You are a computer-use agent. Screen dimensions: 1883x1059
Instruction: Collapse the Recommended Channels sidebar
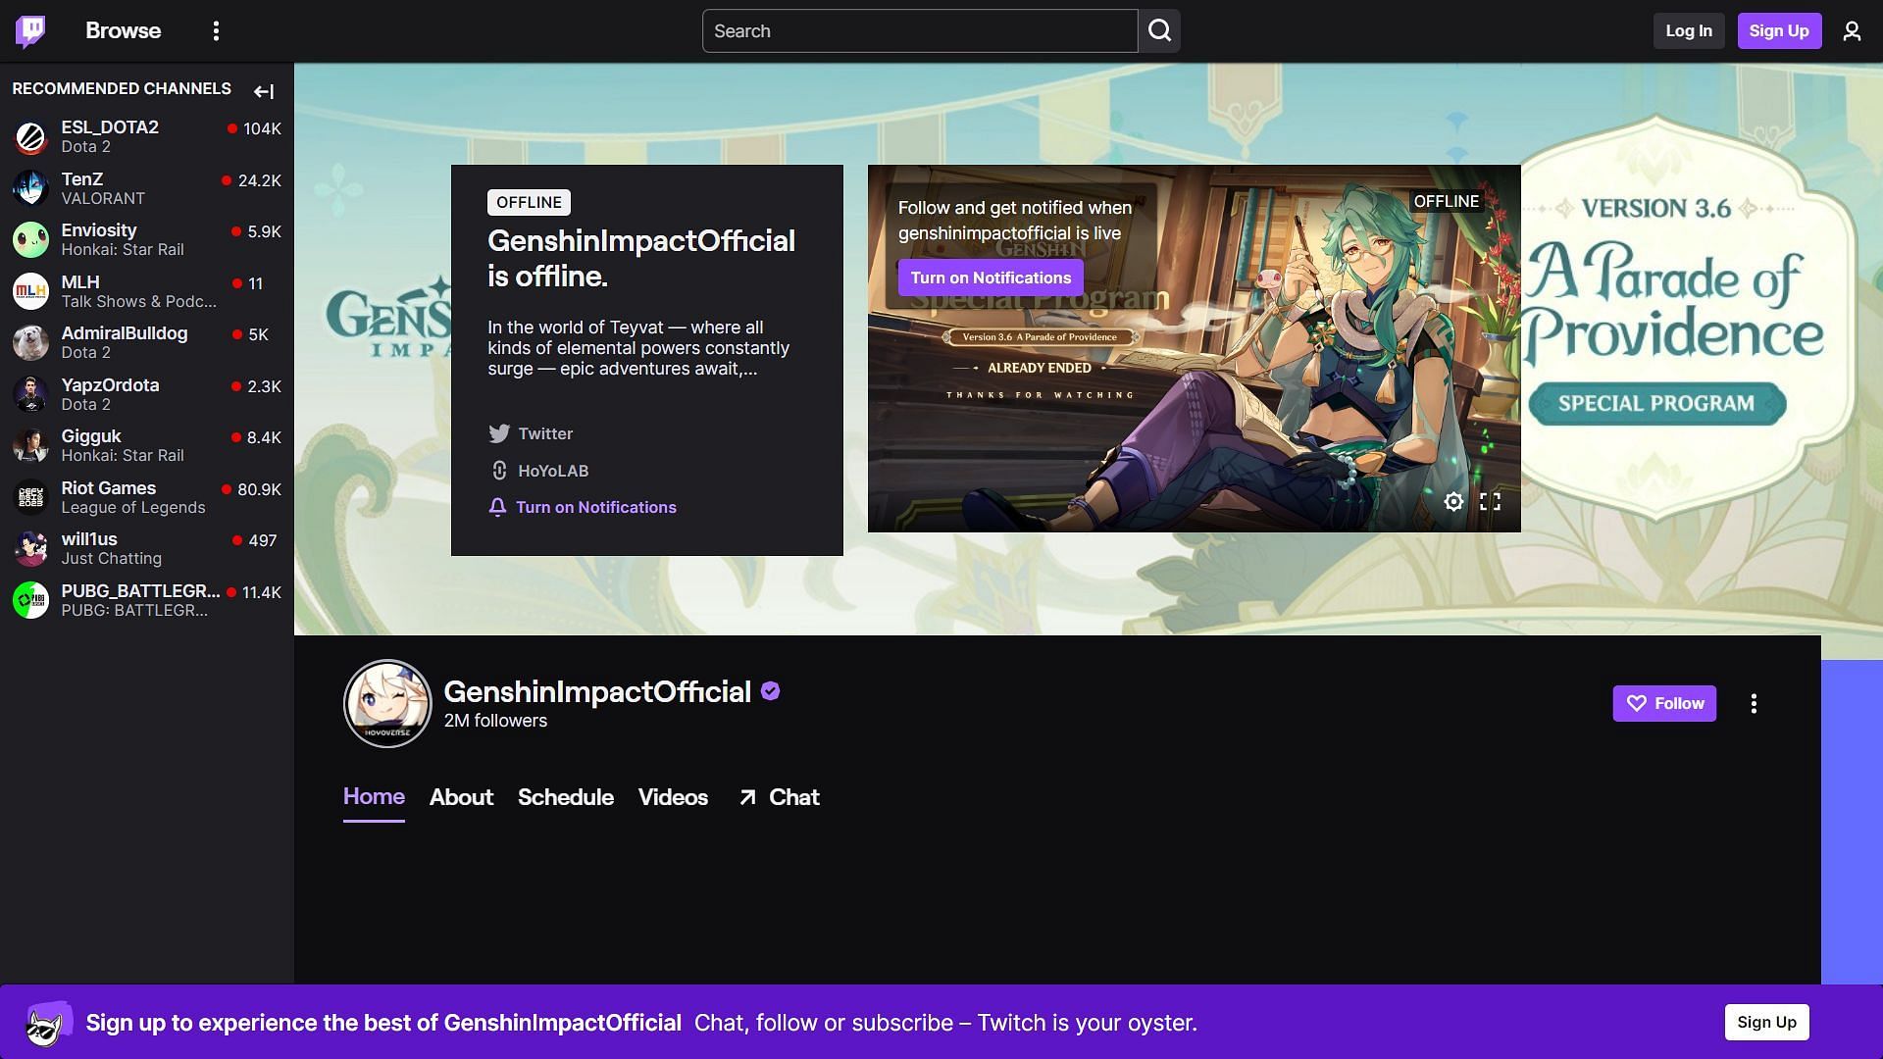click(x=264, y=91)
